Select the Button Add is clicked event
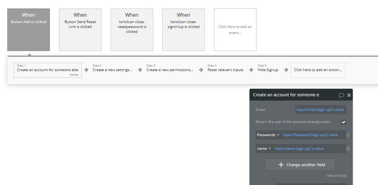Viewport: 378px width, 185px height. 29,30
